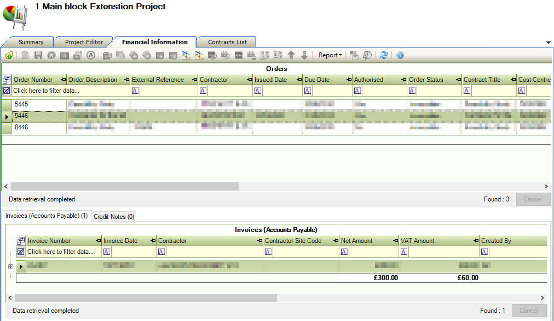The height and width of the screenshot is (321, 554).
Task: Toggle the pin on Order Number column
Action: [x=63, y=80]
